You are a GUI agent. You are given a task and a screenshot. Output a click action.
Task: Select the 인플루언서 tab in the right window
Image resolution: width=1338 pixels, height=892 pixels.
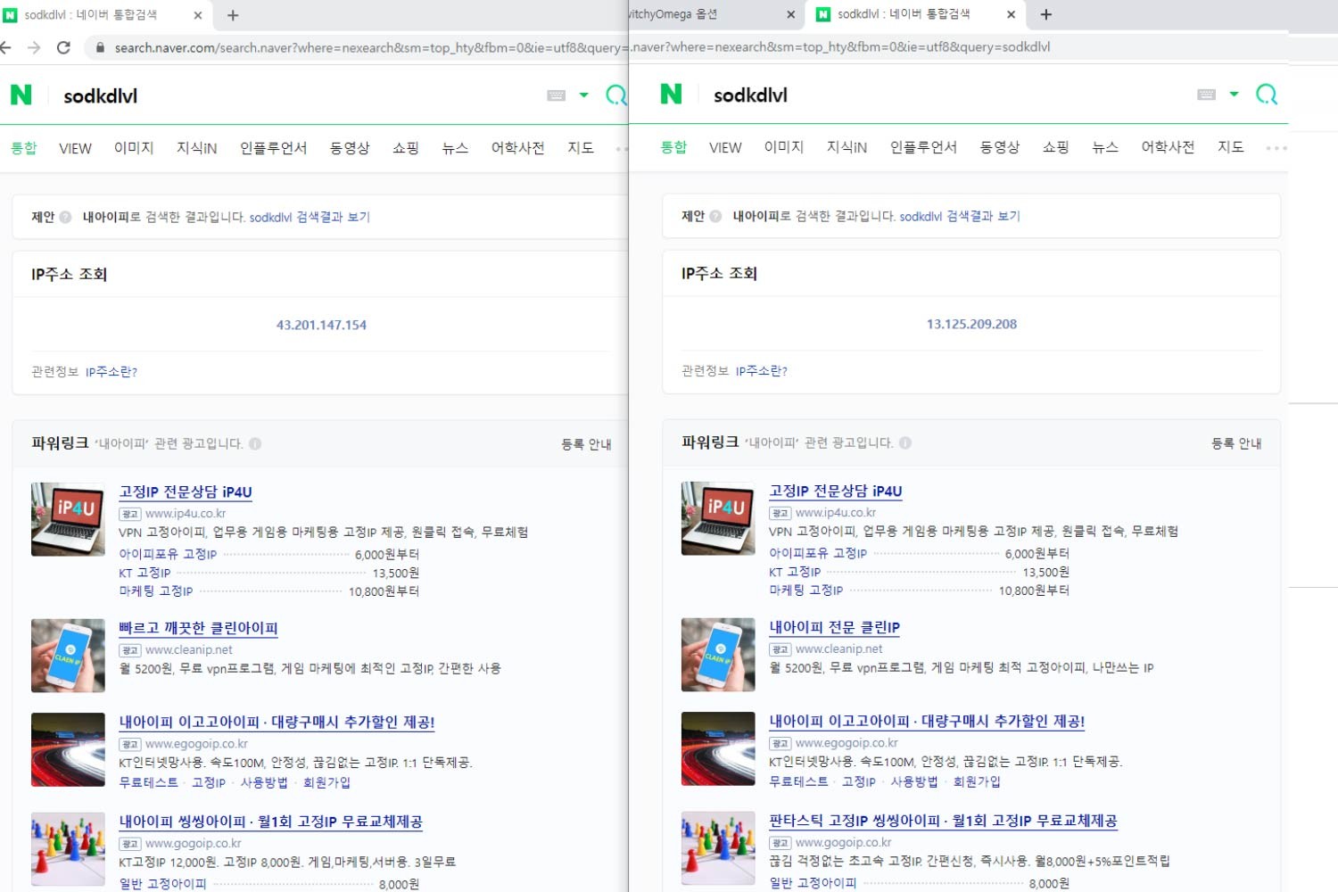[x=923, y=147]
